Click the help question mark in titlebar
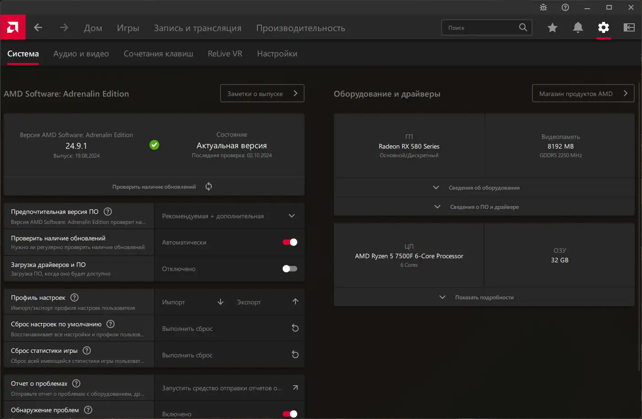This screenshot has width=642, height=419. coord(565,7)
